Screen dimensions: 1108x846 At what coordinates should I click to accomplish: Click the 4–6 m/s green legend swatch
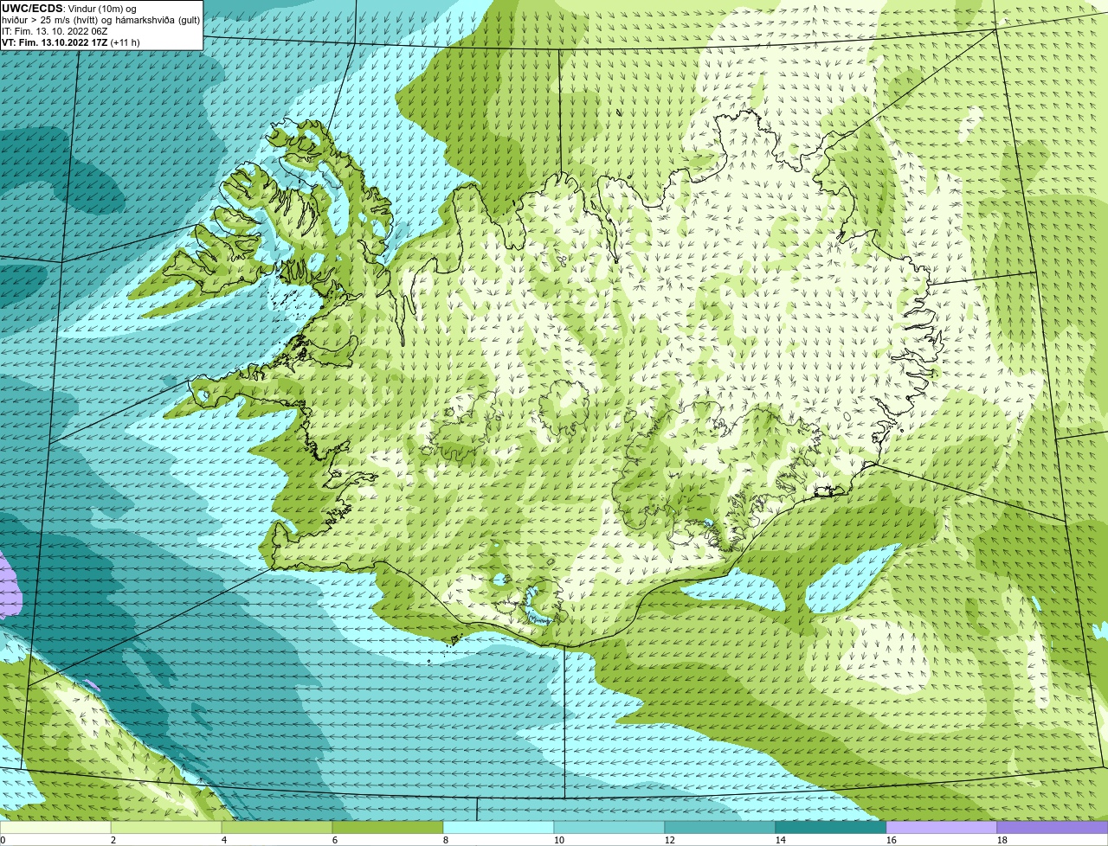point(277,827)
